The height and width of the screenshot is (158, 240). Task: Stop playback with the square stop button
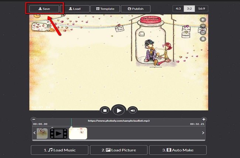105,111
